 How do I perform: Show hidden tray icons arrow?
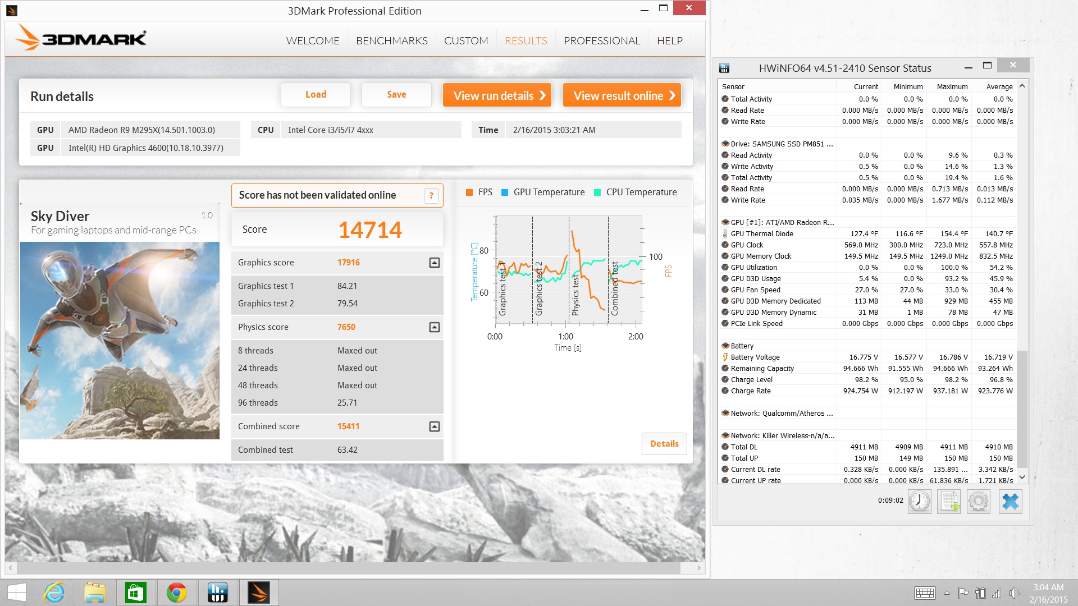click(x=947, y=593)
